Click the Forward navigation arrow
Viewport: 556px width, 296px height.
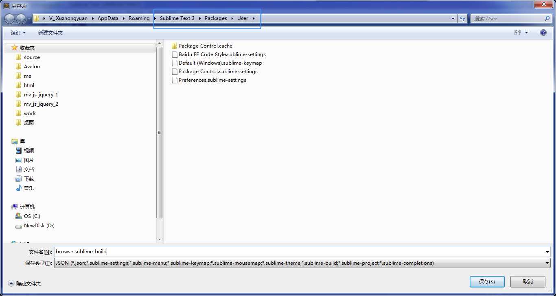tap(21, 18)
